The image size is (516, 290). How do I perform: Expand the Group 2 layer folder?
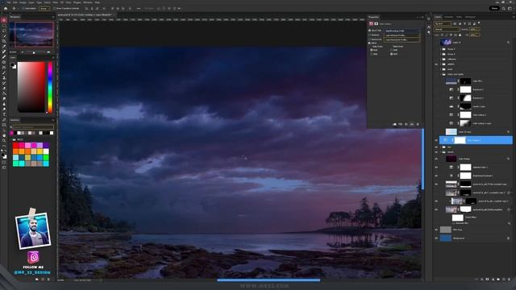441,49
